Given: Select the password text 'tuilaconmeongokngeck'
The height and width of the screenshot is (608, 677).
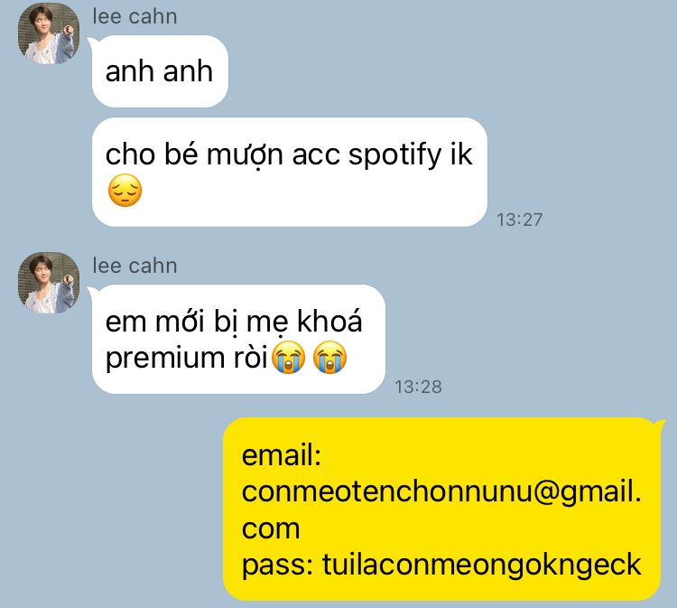Looking at the screenshot, I should coord(482,566).
